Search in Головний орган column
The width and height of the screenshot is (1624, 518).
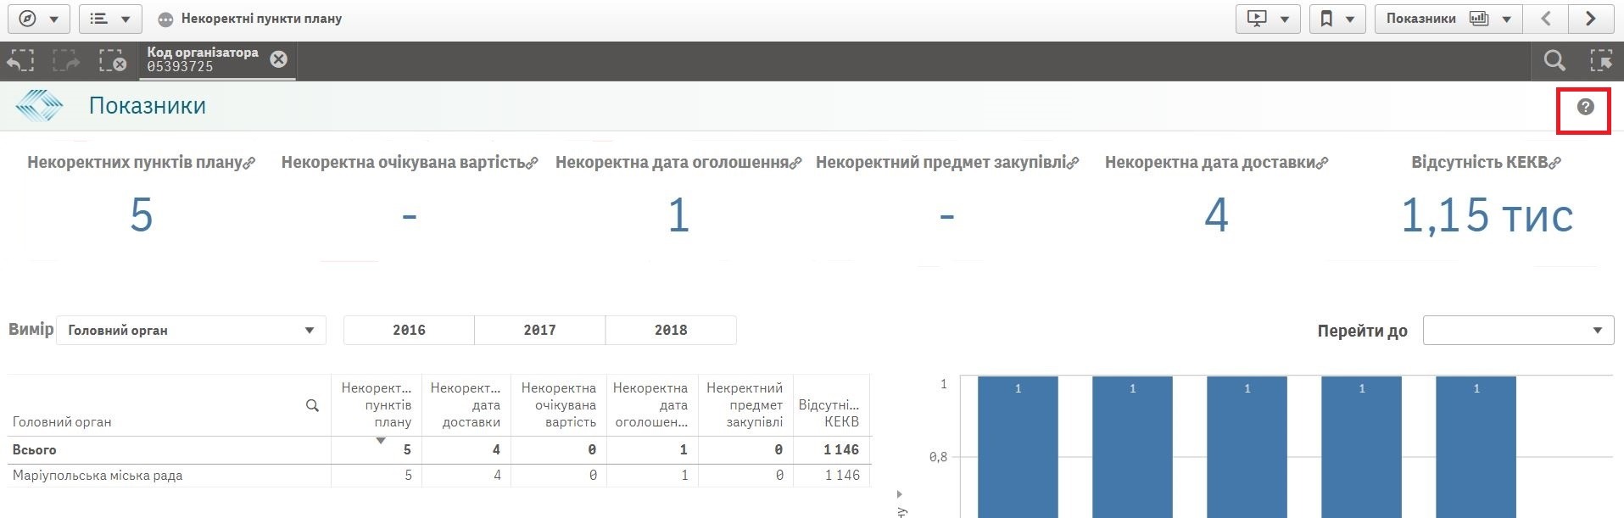[x=312, y=405]
